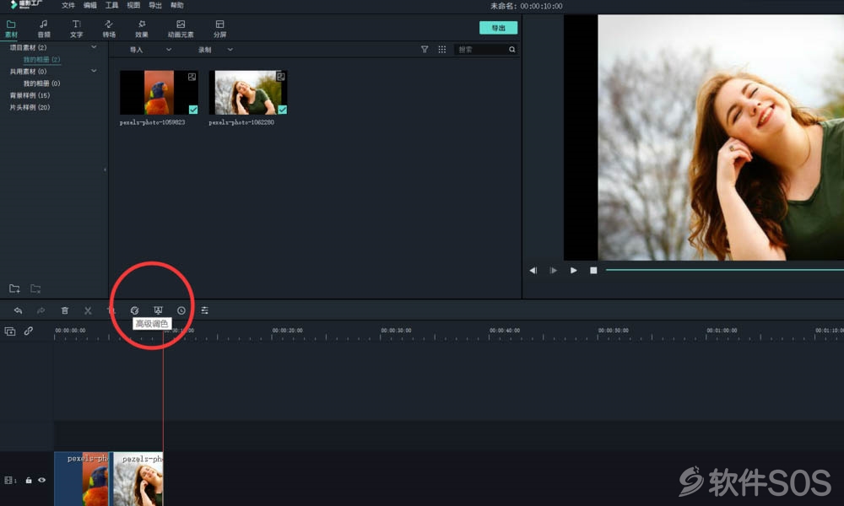Select 背景样例 (15) category
The image size is (844, 506).
[x=30, y=95]
